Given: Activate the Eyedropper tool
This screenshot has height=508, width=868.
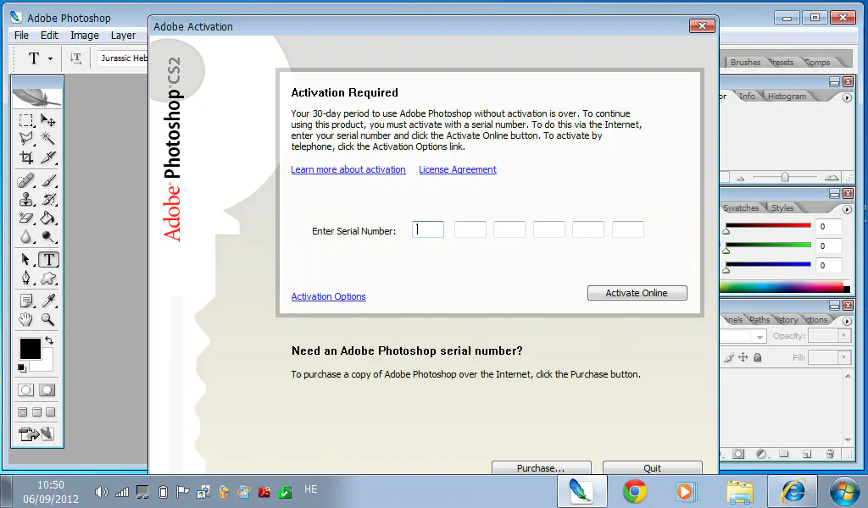Looking at the screenshot, I should pos(48,301).
